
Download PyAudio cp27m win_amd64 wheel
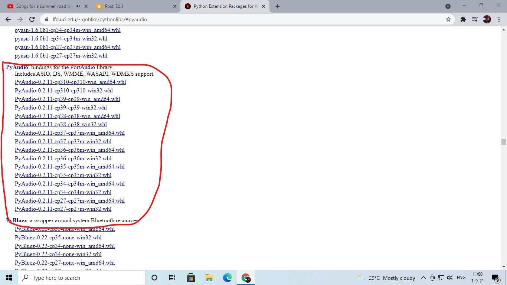[x=70, y=201]
